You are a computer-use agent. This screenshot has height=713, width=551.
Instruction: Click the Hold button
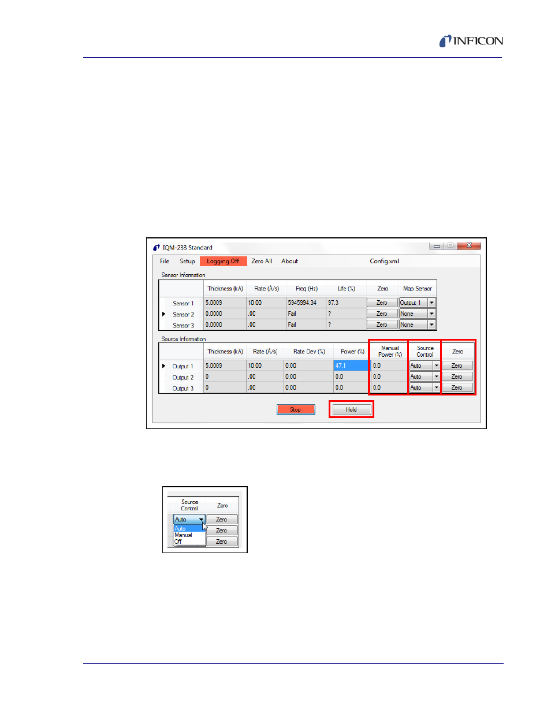click(351, 409)
